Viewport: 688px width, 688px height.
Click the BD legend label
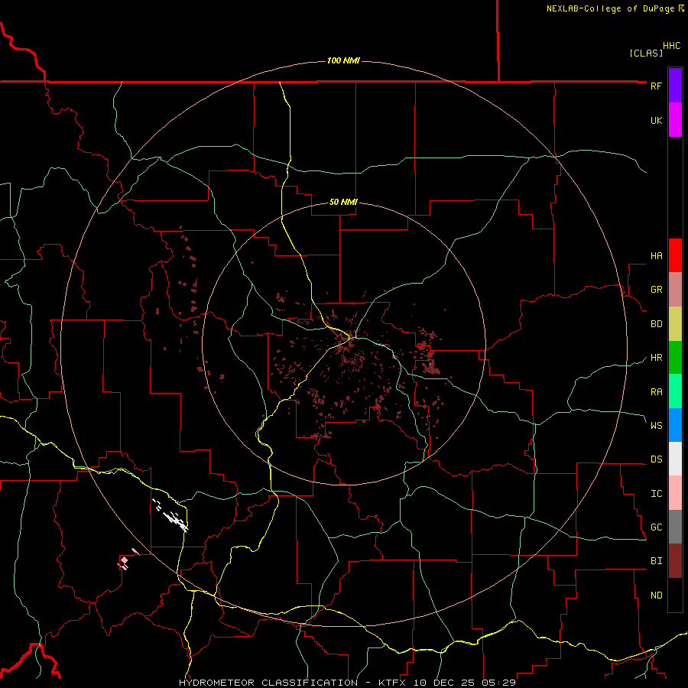click(656, 324)
